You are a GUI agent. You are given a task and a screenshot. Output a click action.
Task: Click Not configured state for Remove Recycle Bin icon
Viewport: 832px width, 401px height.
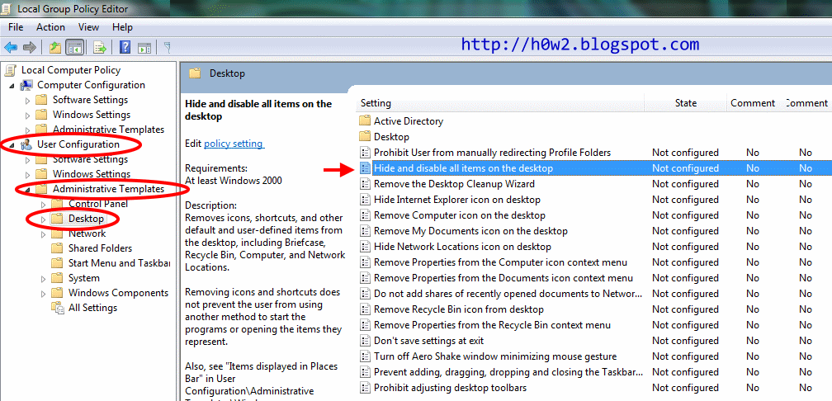pyautogui.click(x=685, y=309)
